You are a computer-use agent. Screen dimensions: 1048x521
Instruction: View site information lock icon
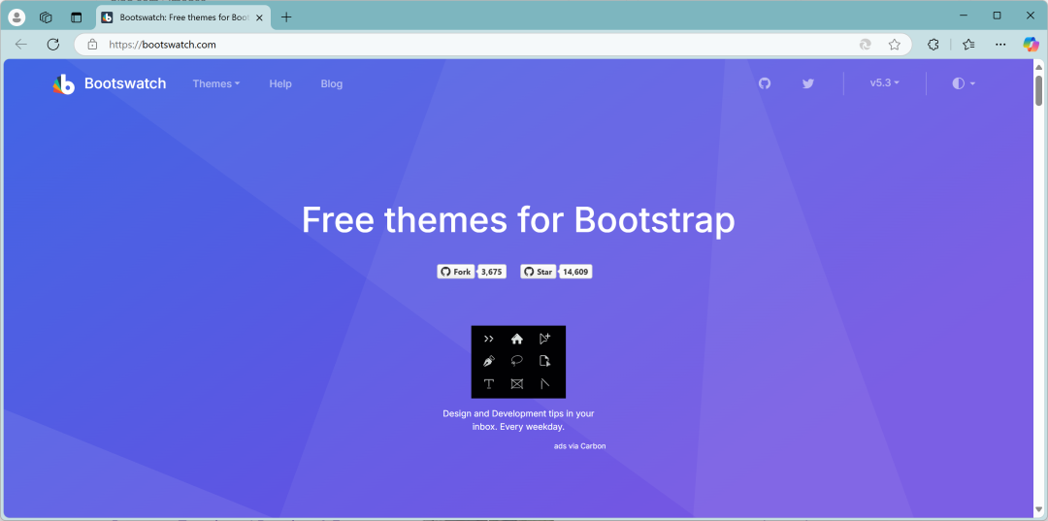pos(93,45)
